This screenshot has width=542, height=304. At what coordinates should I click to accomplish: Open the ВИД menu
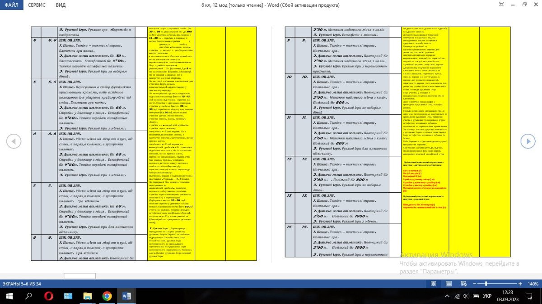point(61,5)
